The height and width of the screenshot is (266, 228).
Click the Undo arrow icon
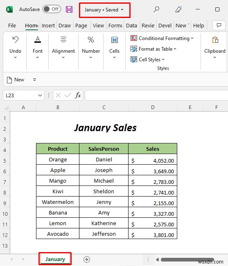pyautogui.click(x=15, y=40)
